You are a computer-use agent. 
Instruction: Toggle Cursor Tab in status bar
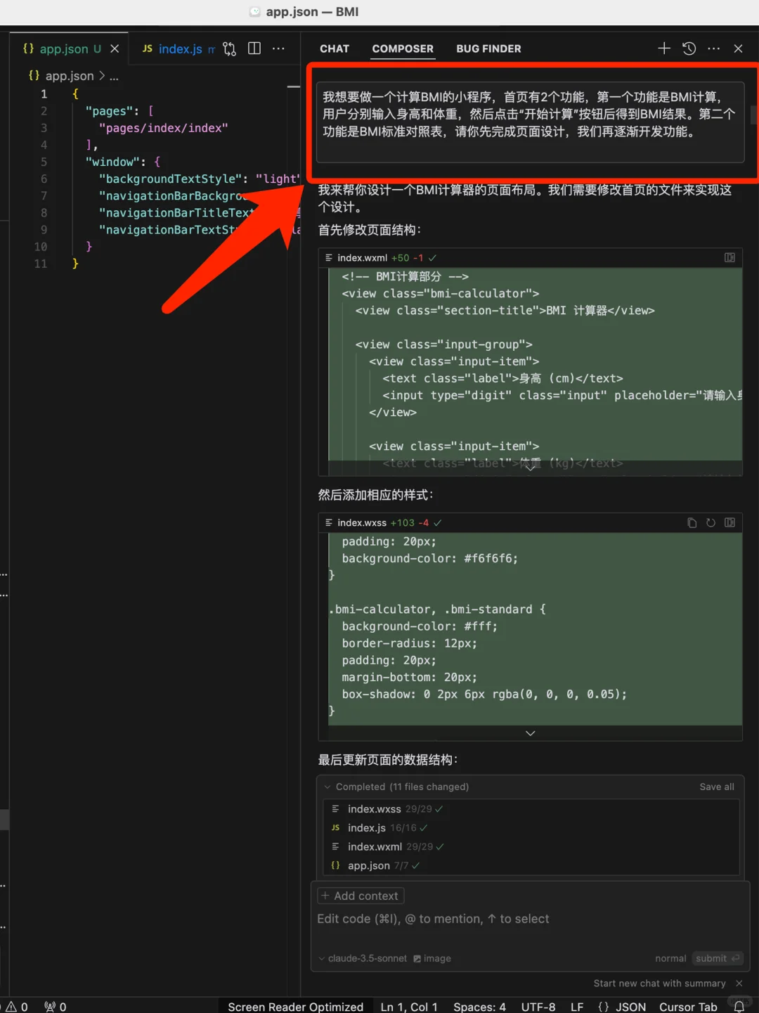tap(688, 1007)
